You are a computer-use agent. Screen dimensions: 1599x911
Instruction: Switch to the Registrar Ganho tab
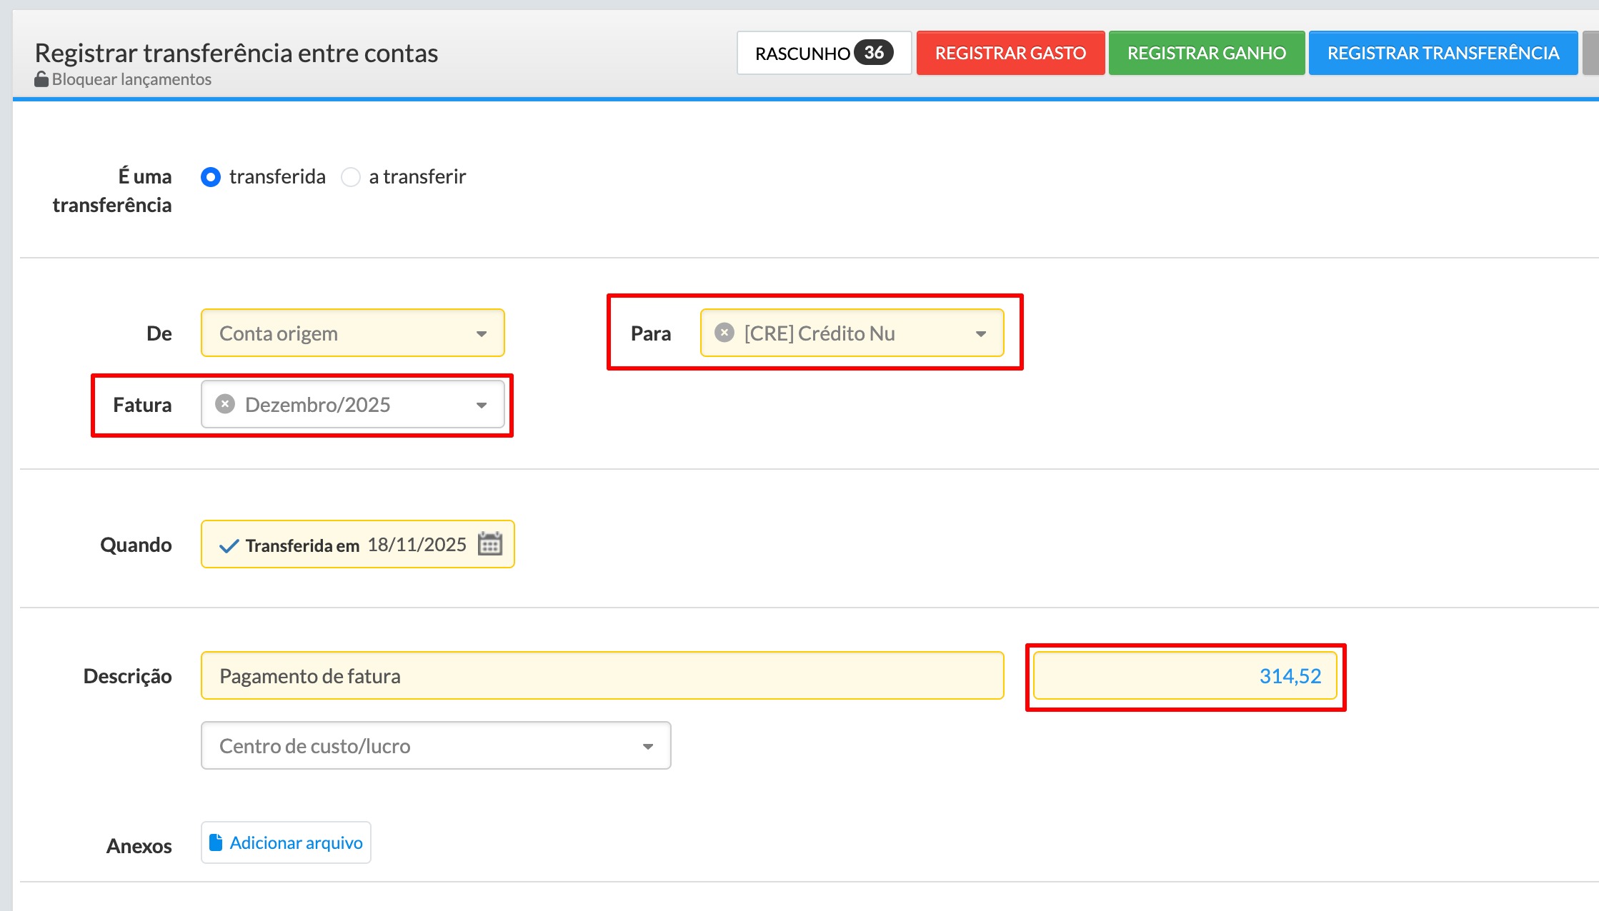tap(1206, 54)
